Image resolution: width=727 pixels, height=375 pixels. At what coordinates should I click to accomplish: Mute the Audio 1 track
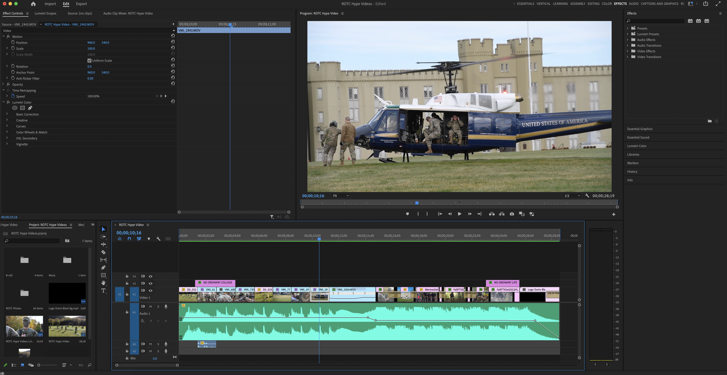pyautogui.click(x=150, y=306)
